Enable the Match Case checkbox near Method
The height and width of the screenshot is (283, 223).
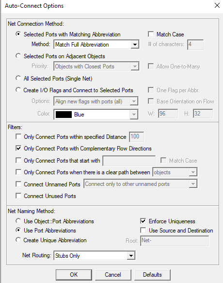151,34
